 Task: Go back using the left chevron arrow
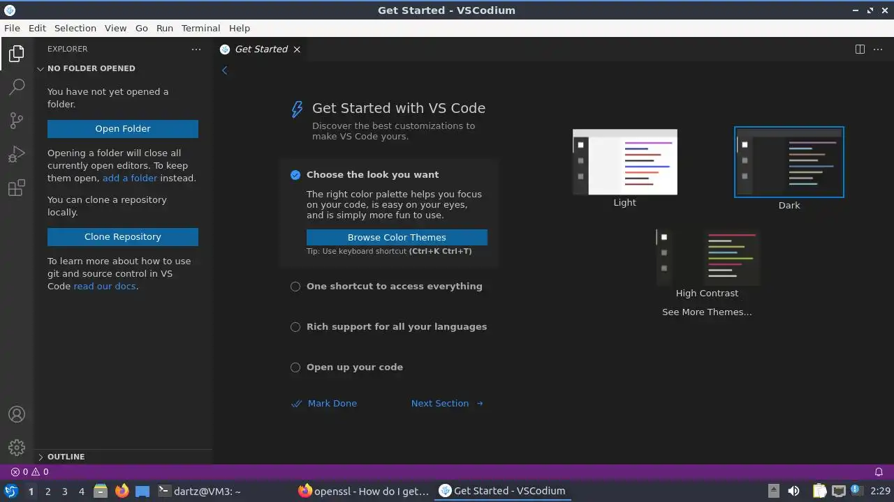[x=225, y=70]
